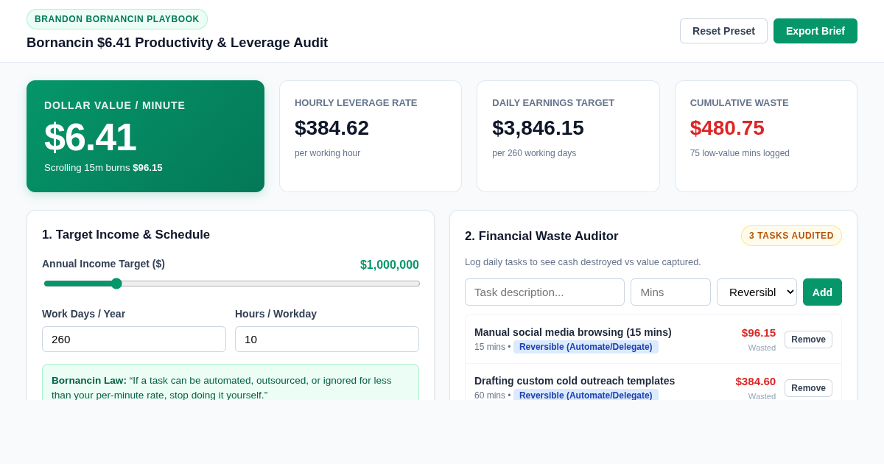Select the Hourly Leverage Rate card
Screen dimensions: 884x464
(x=371, y=136)
